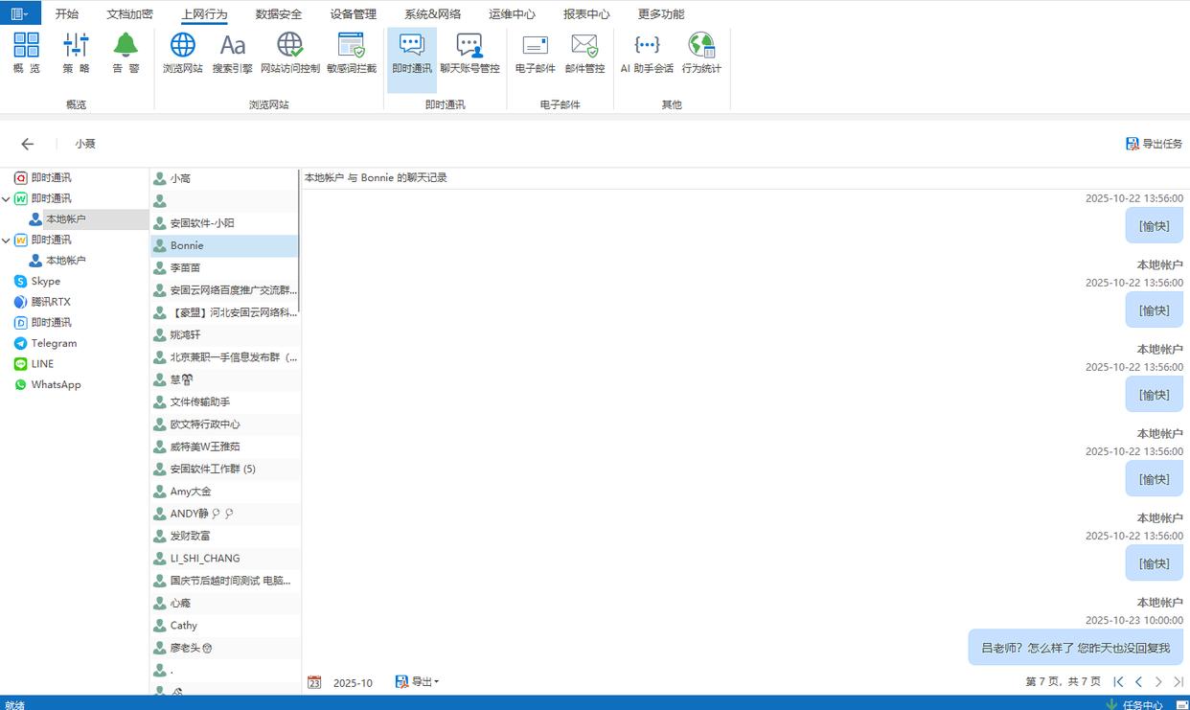Click the 导出任务 button

[1154, 144]
